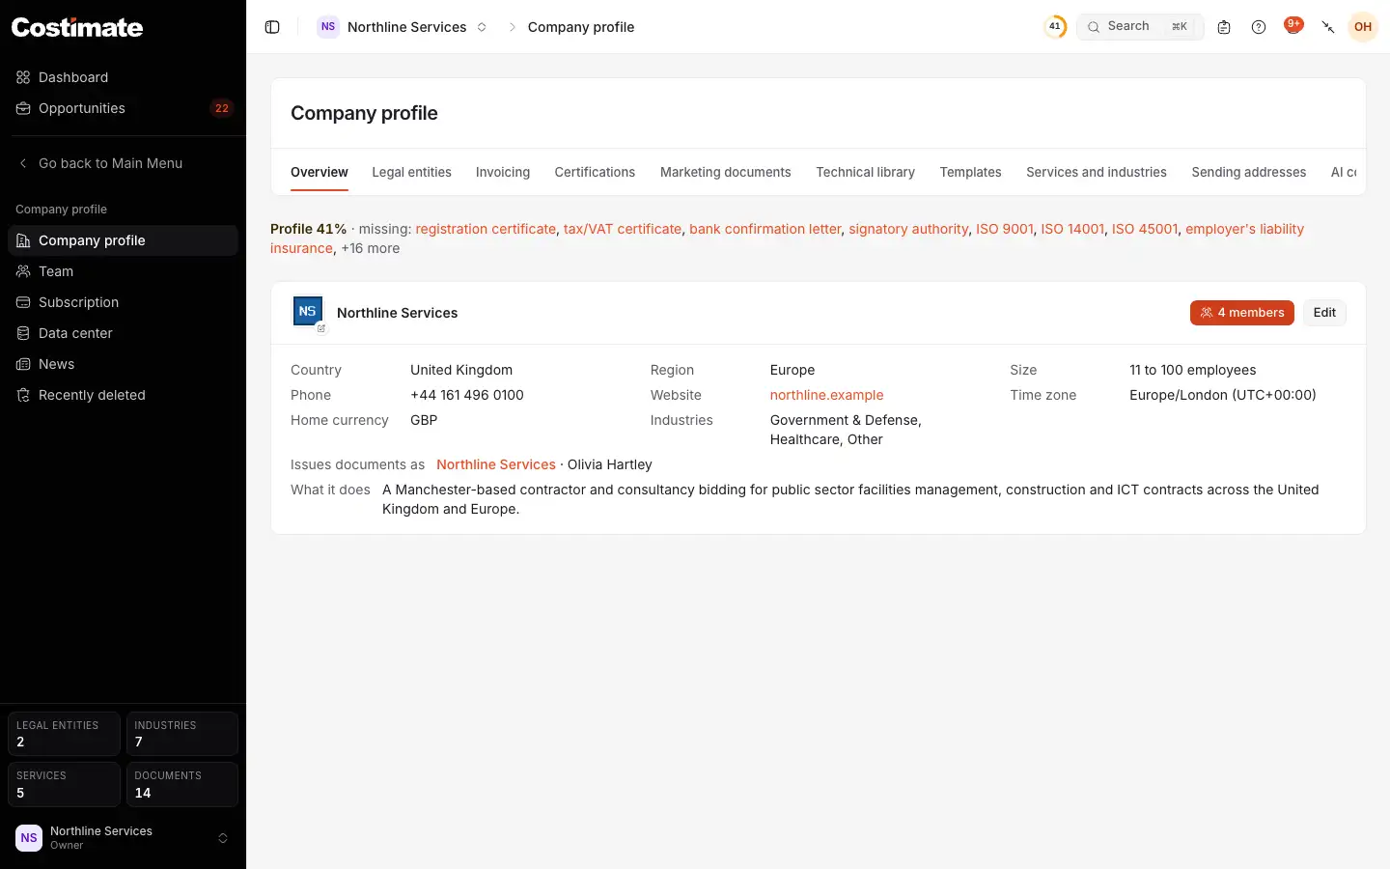This screenshot has height=869, width=1390.
Task: Expand the Northline Services Owner account switcher
Action: point(124,838)
